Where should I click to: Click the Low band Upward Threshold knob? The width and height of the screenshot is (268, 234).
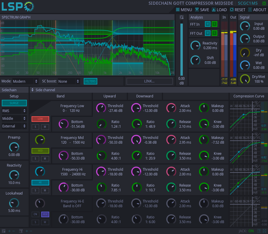[x=101, y=108]
